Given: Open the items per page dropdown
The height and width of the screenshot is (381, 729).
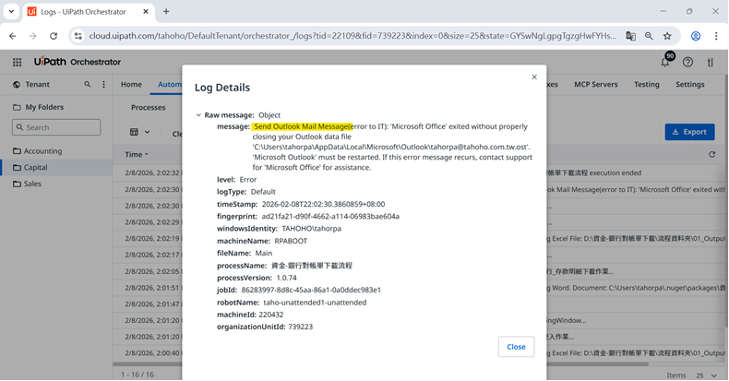Looking at the screenshot, I should (x=706, y=375).
